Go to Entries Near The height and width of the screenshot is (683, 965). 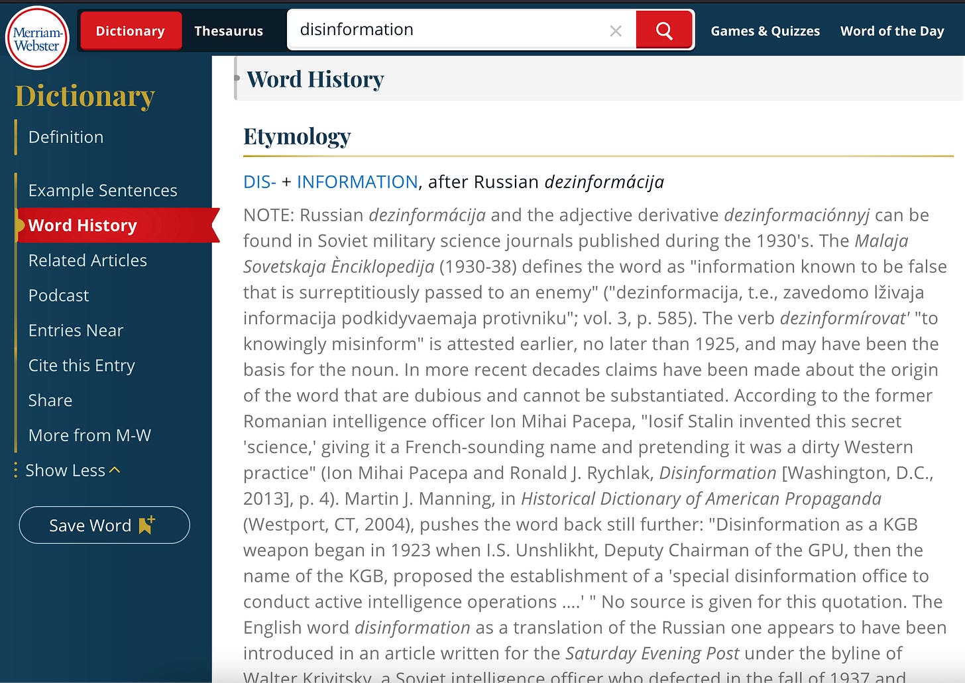[x=76, y=330]
